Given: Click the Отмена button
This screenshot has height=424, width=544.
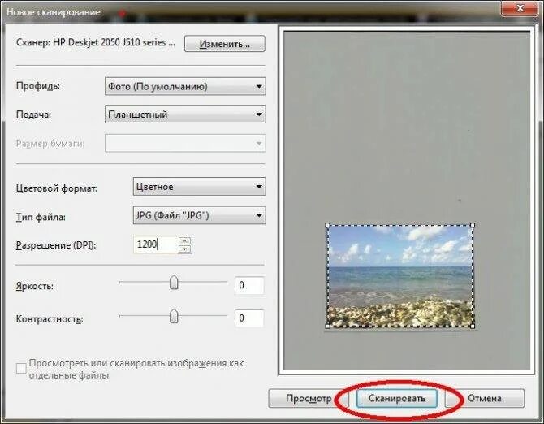Looking at the screenshot, I should click(x=485, y=398).
